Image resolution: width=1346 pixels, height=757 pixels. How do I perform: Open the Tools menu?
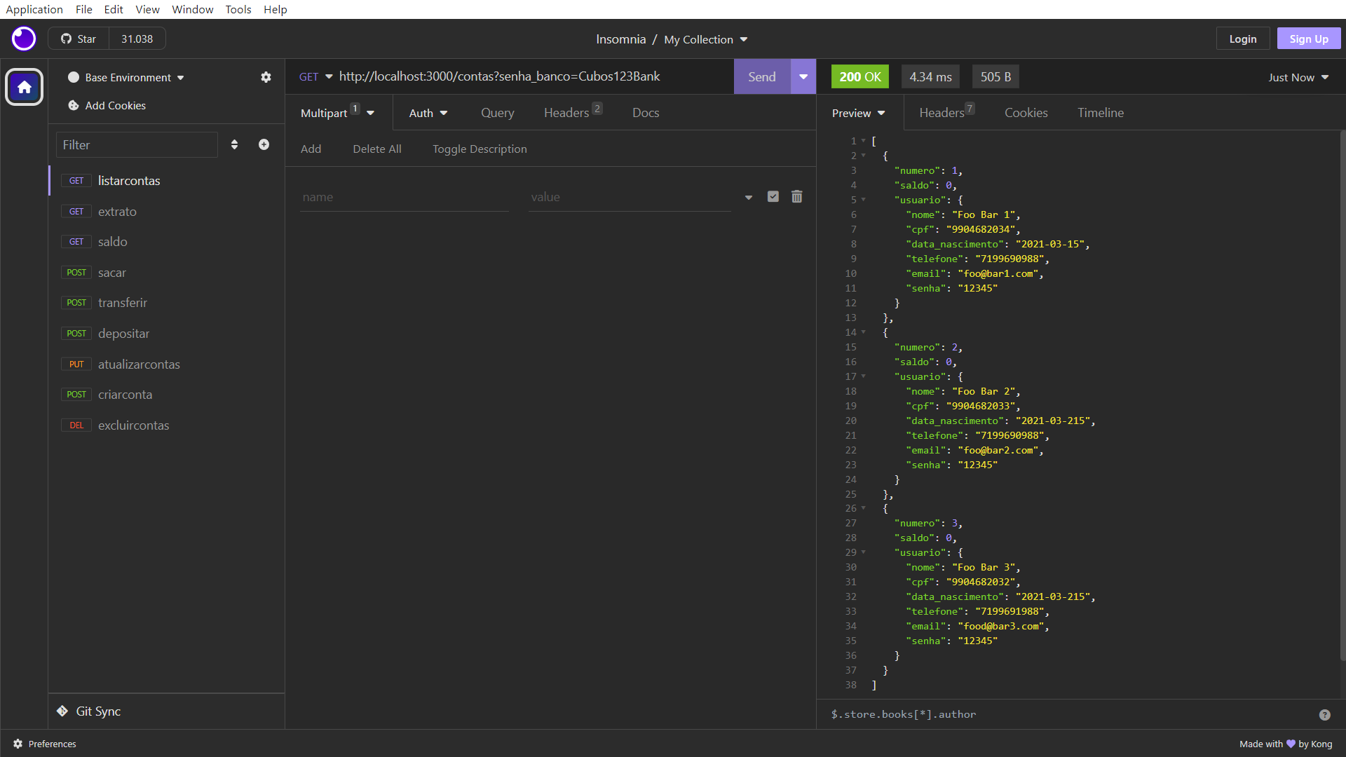(238, 9)
